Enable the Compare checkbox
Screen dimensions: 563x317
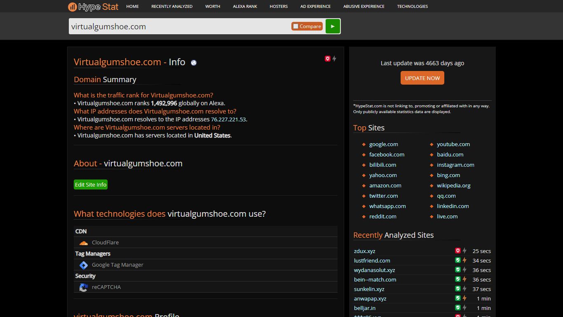296,26
